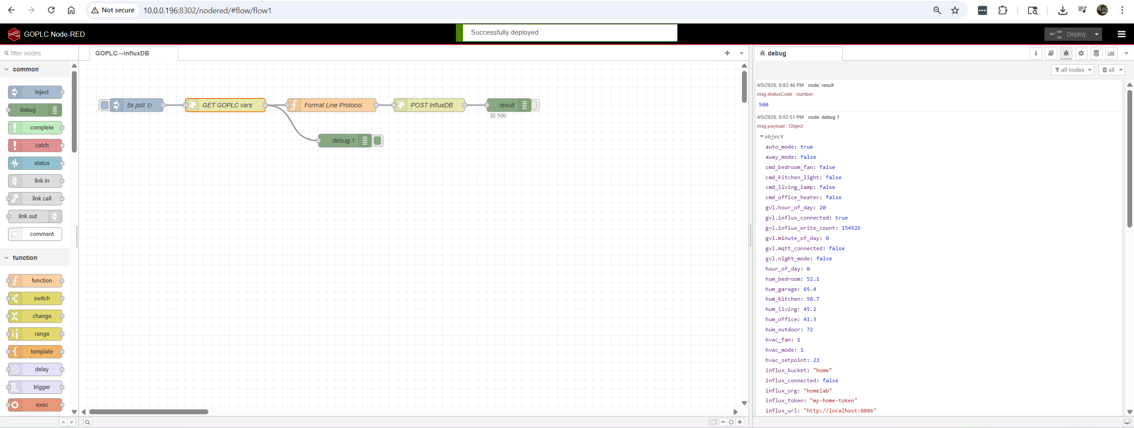
Task: Open the help book sidebar tab
Action: pos(1051,53)
